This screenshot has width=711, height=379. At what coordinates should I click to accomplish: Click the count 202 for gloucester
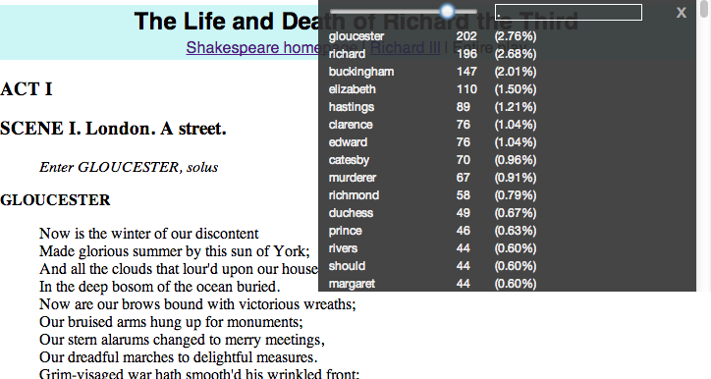466,36
